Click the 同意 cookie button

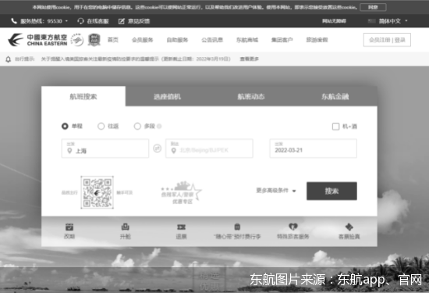(373, 7)
